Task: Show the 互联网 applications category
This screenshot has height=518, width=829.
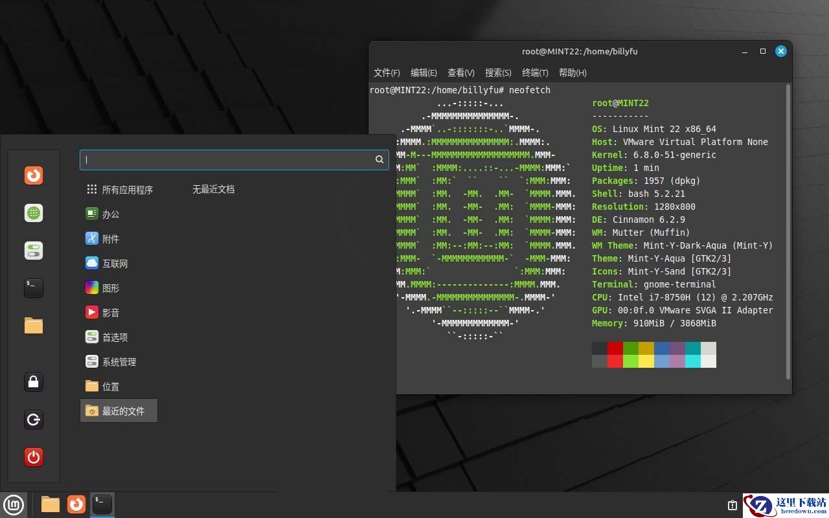Action: tap(119, 264)
